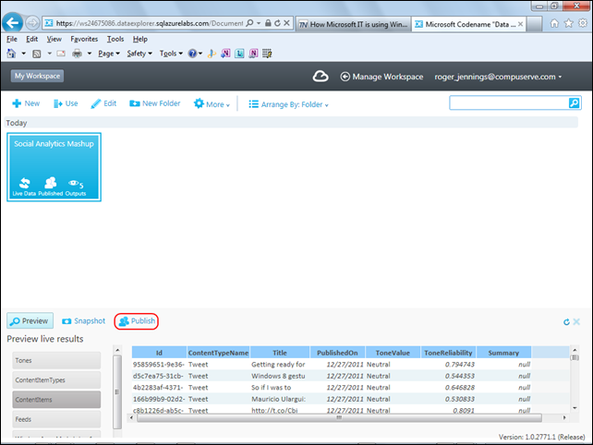The image size is (593, 445).
Task: Stop loading with address bar X
Action: tap(286, 23)
